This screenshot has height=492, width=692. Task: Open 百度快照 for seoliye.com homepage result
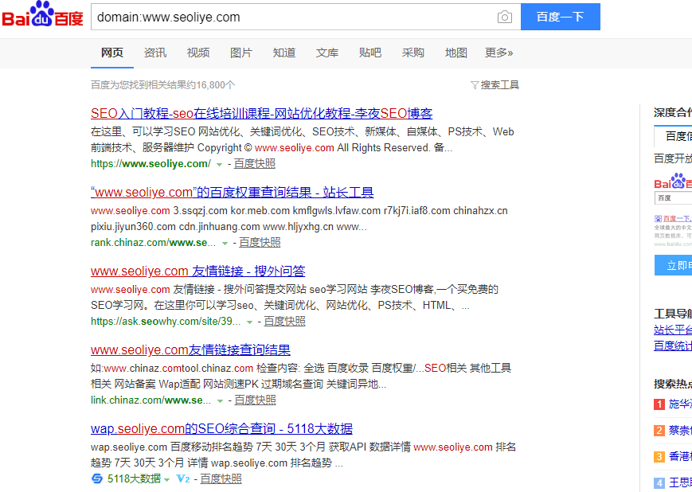(x=255, y=164)
